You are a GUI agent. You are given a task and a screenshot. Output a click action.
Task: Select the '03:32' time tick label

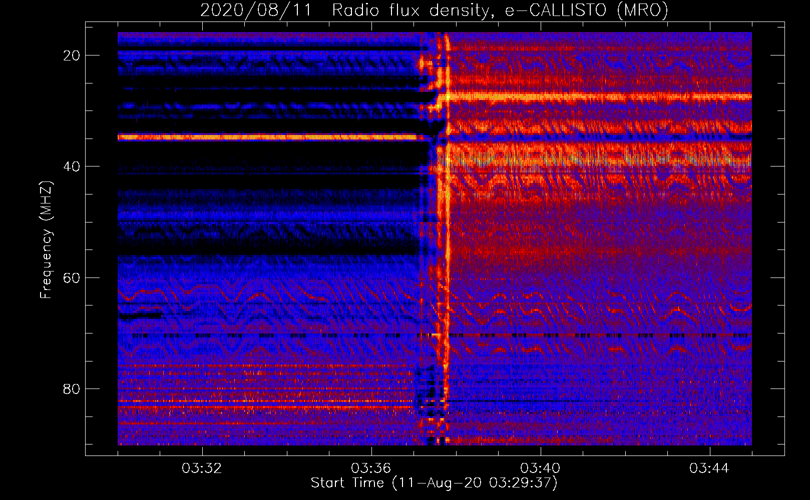click(x=202, y=468)
